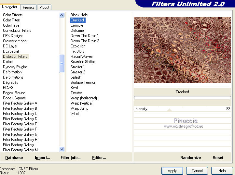The width and height of the screenshot is (235, 175).
Task: Click the category list scrollbar thumb
Action: pyautogui.click(x=62, y=64)
